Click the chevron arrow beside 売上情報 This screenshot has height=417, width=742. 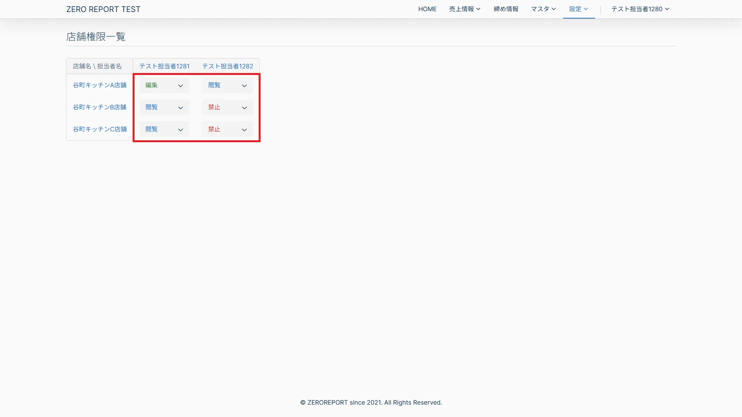tap(478, 9)
